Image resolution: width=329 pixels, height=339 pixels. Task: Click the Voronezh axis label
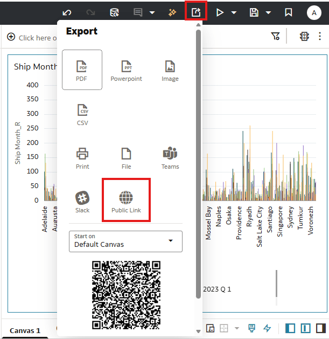click(310, 220)
